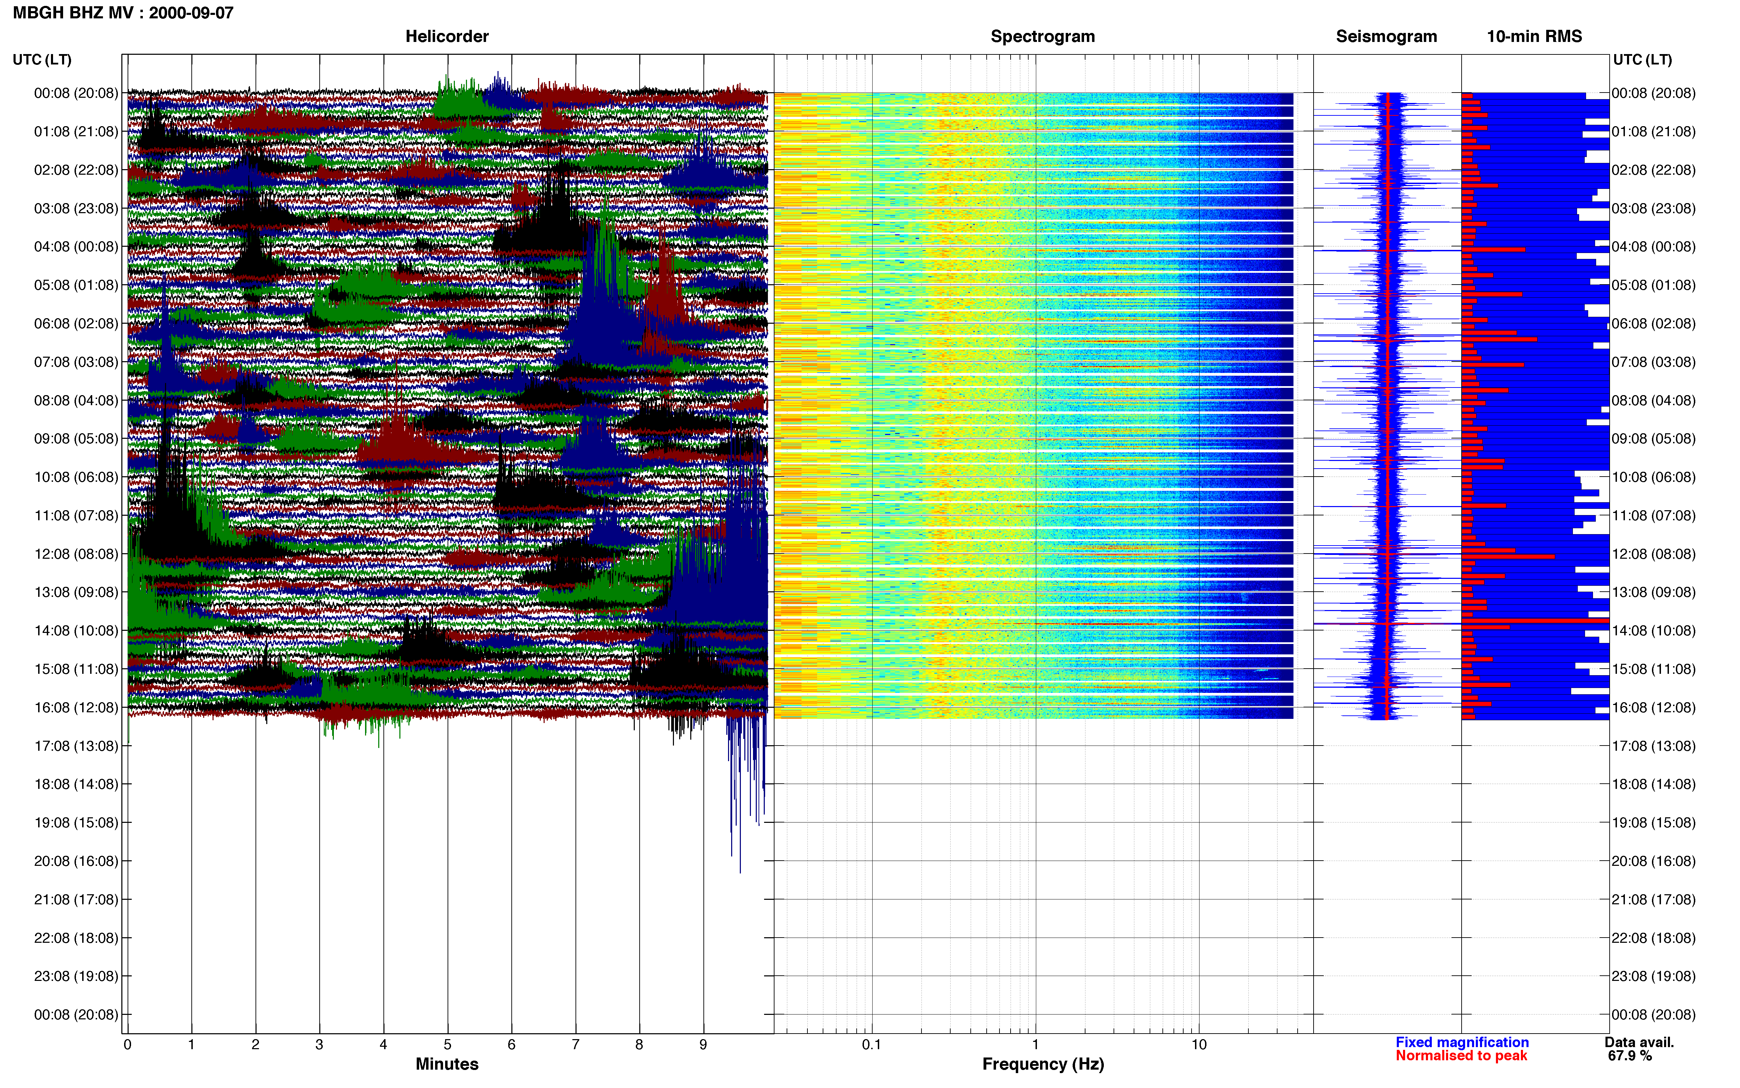Viewport: 1740px width, 1088px height.
Task: Click the right '12:08 (08:08)' time label
Action: (x=1654, y=554)
